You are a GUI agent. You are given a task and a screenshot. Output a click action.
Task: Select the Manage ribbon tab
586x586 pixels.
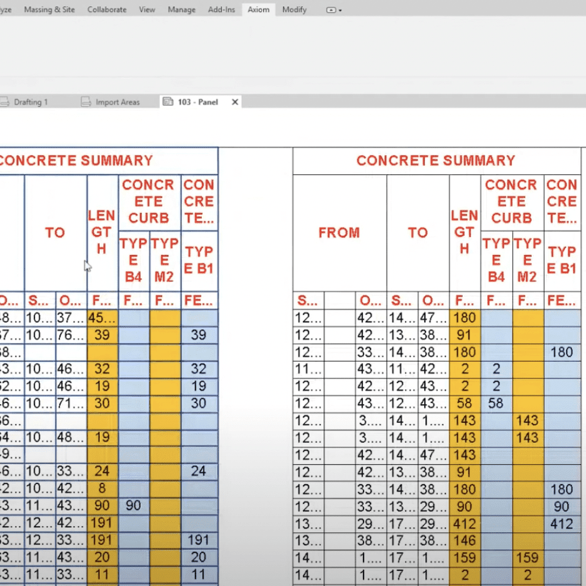coord(181,9)
